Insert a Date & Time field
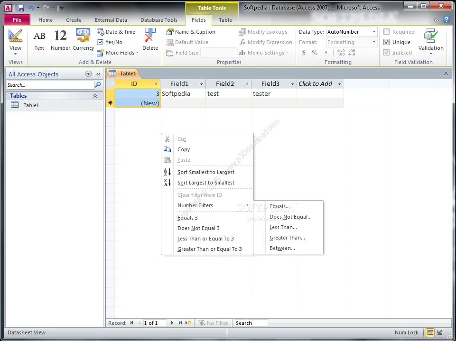This screenshot has width=456, height=341. tap(116, 32)
